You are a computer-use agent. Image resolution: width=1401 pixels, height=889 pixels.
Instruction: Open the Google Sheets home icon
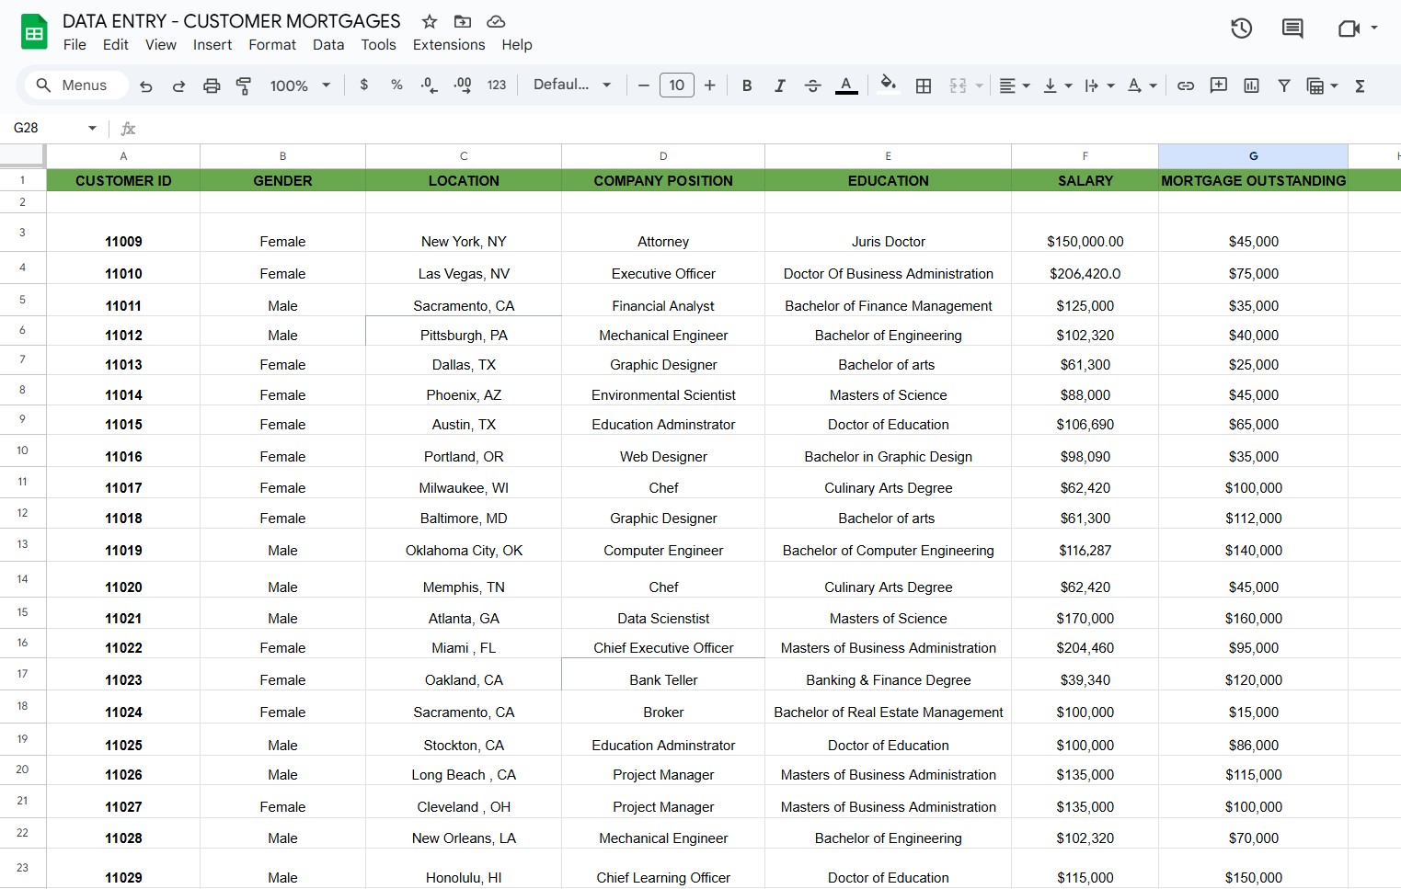[34, 32]
